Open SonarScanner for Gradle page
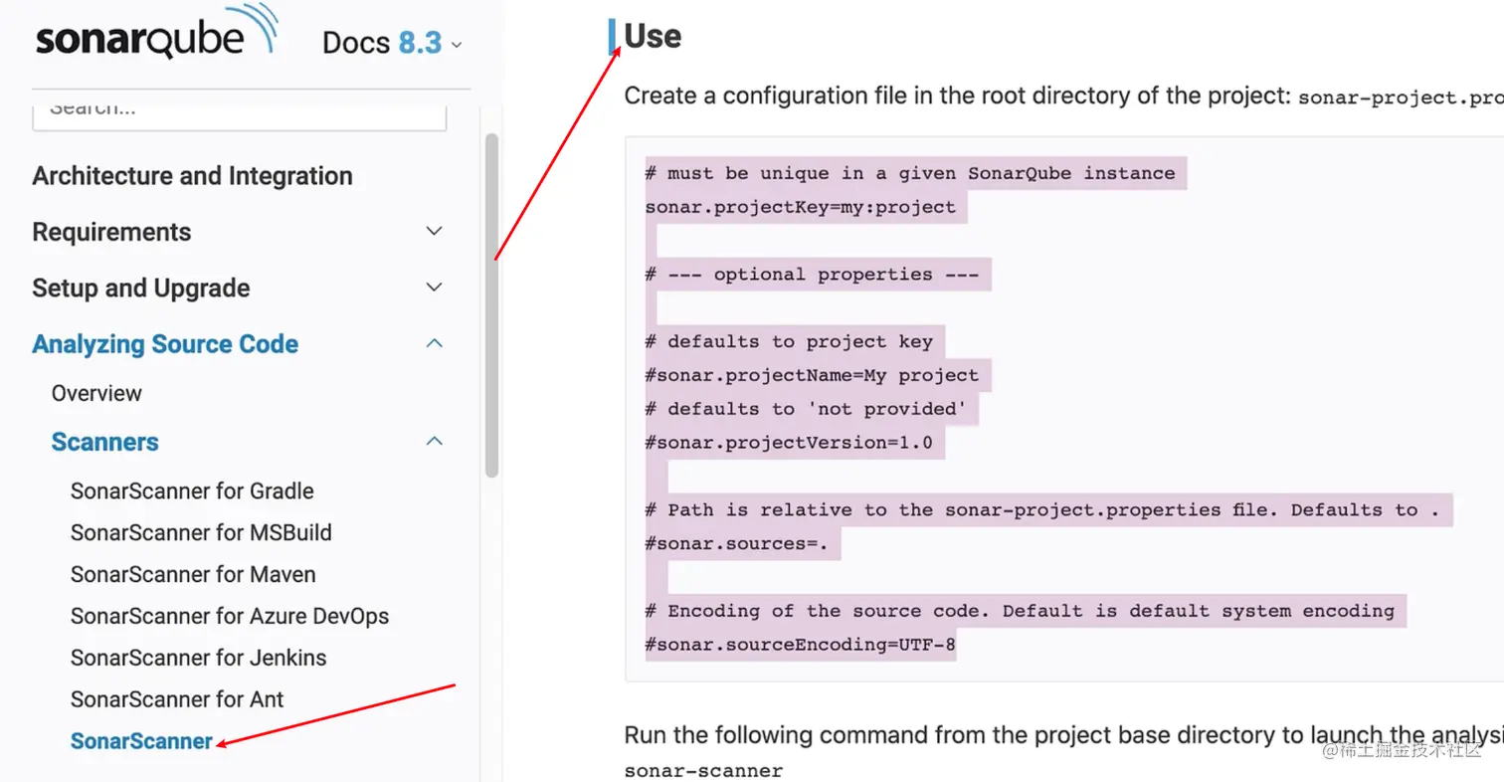1504x782 pixels. tap(192, 491)
